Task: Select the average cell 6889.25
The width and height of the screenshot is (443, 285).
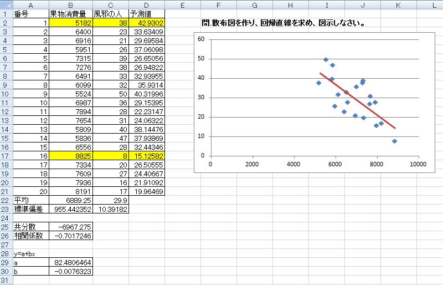Action: 71,200
